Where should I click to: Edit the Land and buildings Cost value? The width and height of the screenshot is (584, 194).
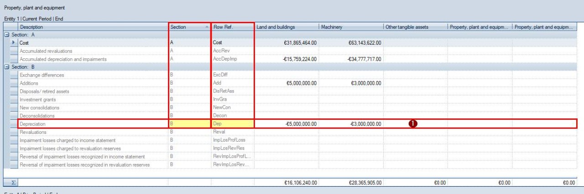[x=286, y=43]
